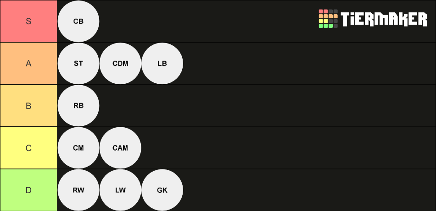Click the light orange B tier label

pyautogui.click(x=28, y=106)
